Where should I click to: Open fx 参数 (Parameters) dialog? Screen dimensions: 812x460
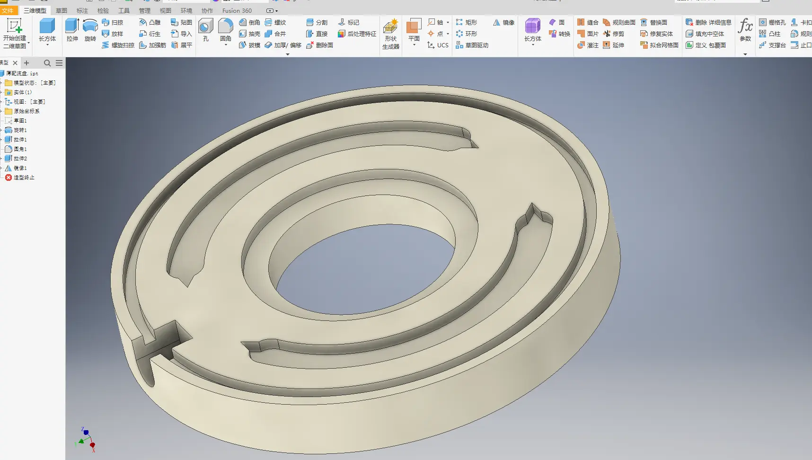point(745,30)
